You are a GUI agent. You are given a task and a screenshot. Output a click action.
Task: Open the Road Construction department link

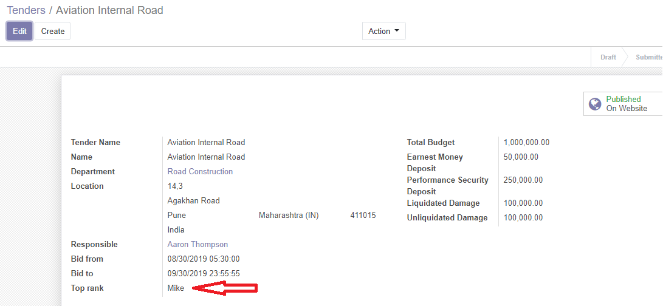(x=200, y=171)
